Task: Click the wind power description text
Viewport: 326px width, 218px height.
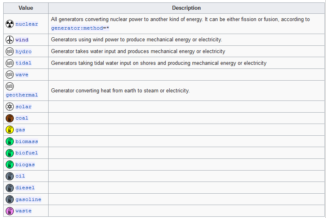Action: coord(136,40)
